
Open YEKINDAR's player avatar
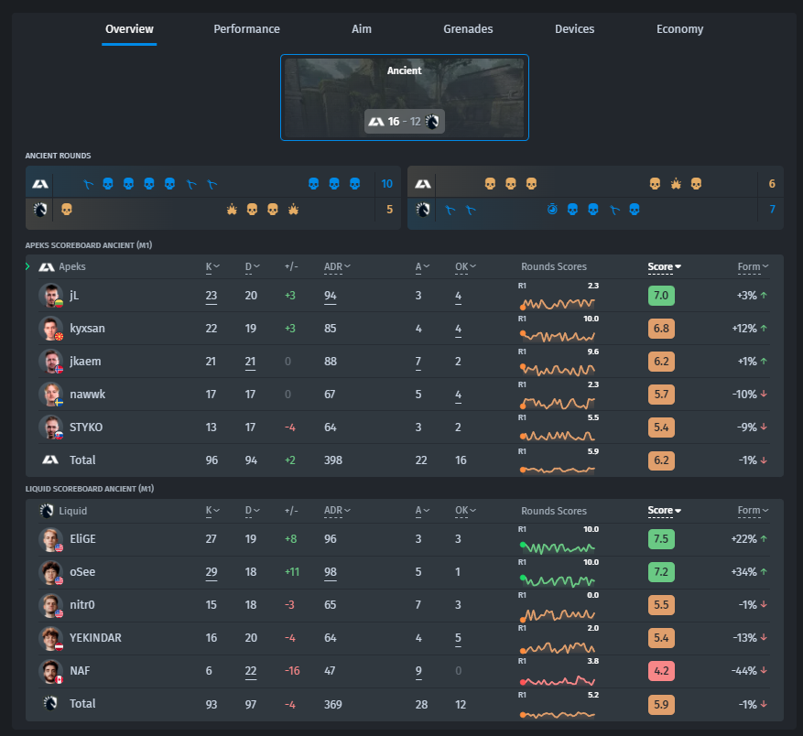[x=50, y=638]
